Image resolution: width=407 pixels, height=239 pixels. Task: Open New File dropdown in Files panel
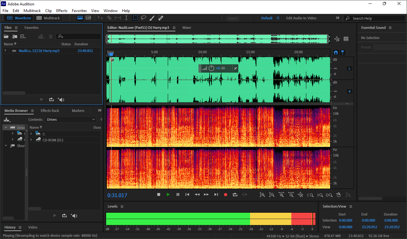[23, 36]
